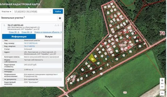This screenshot has height=97, width=167.
Task: Click faded print icon in result row
Action: click(x=56, y=25)
